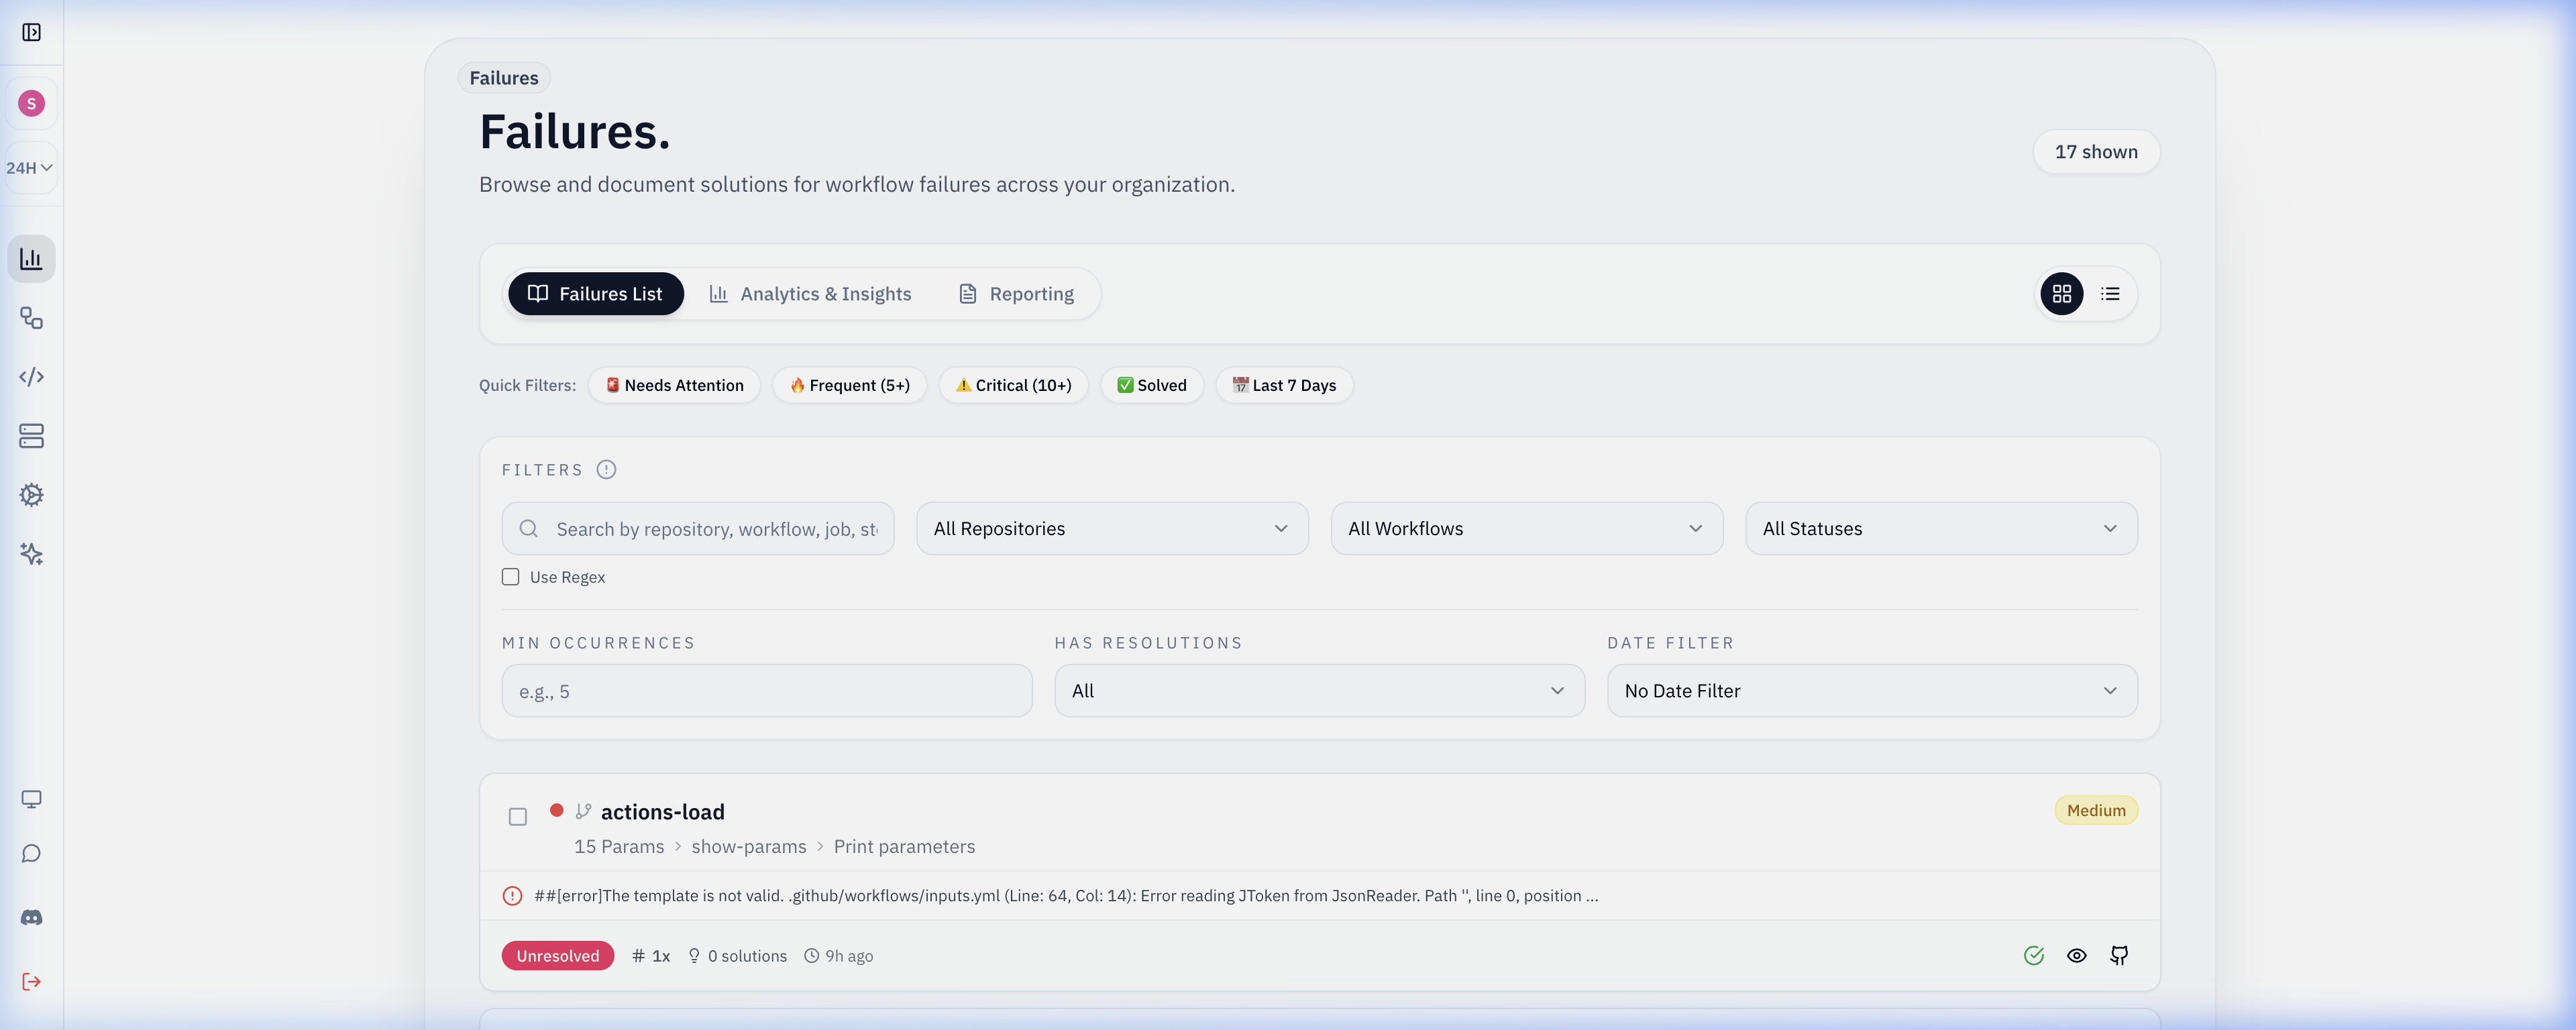2576x1030 pixels.
Task: Click the AI sparkles sidebar icon
Action: 31,554
